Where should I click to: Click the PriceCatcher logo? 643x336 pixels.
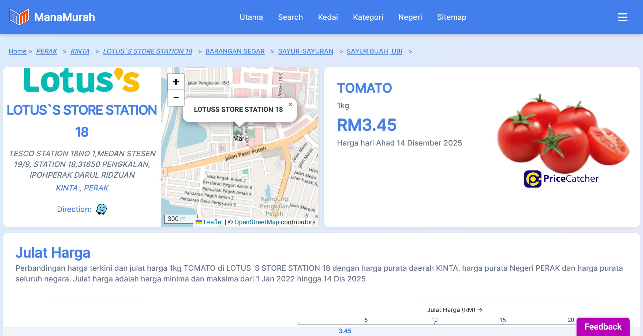pyautogui.click(x=561, y=179)
